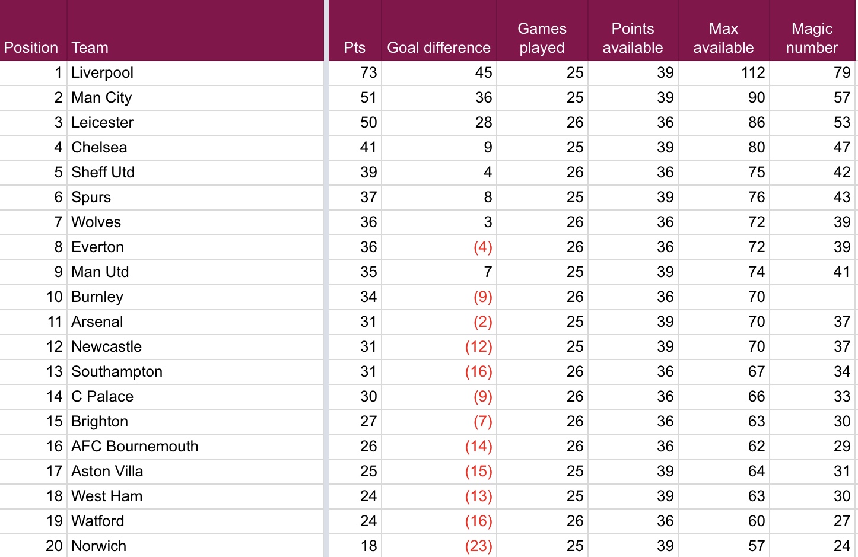Select Chelsea's Magic number 47 cell
The width and height of the screenshot is (858, 557).
click(812, 148)
